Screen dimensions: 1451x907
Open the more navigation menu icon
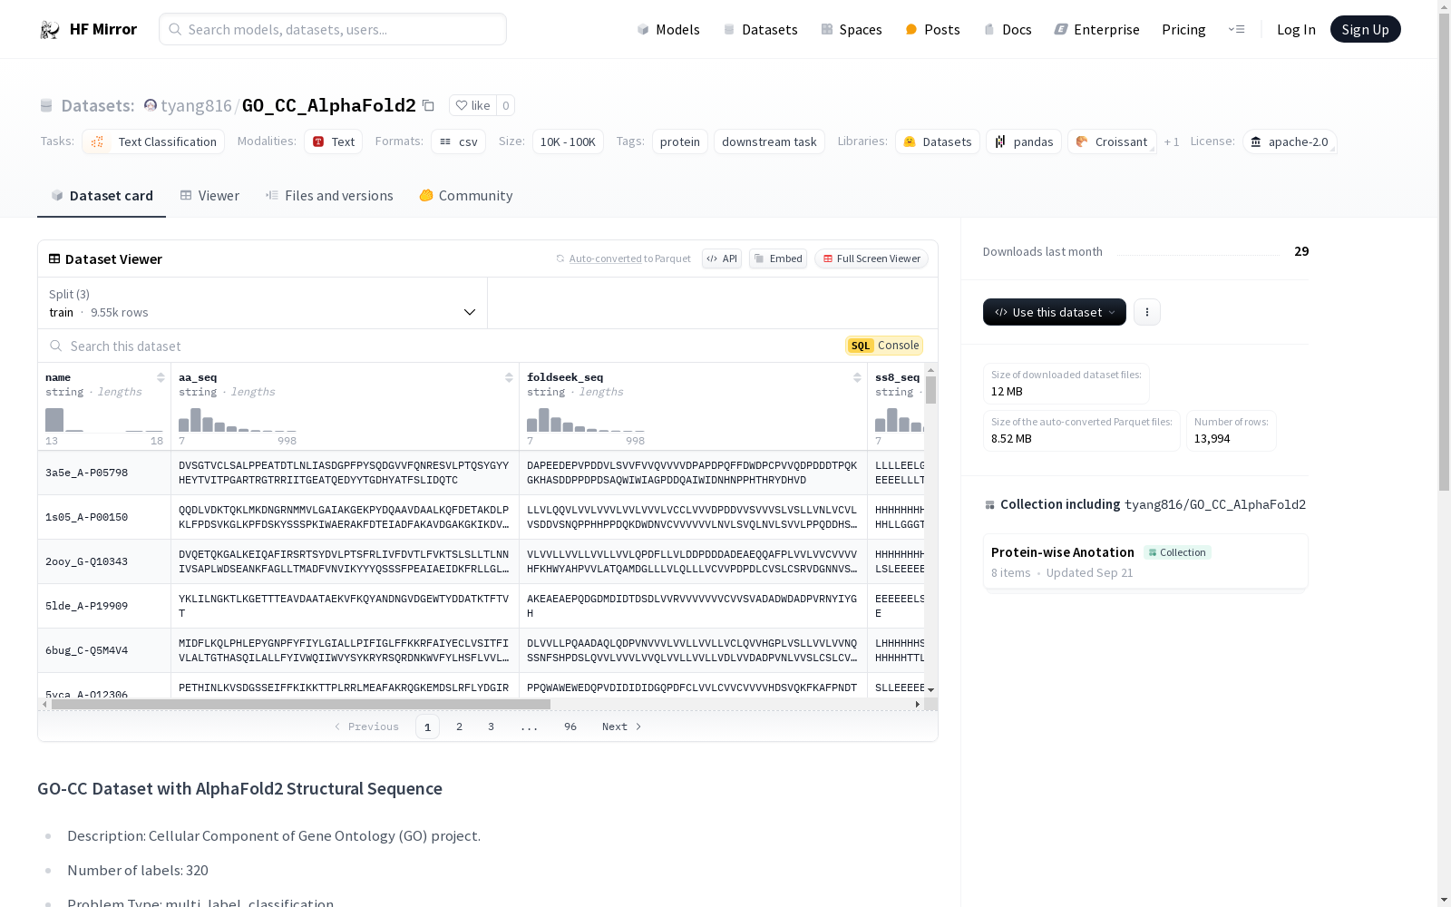1236,29
